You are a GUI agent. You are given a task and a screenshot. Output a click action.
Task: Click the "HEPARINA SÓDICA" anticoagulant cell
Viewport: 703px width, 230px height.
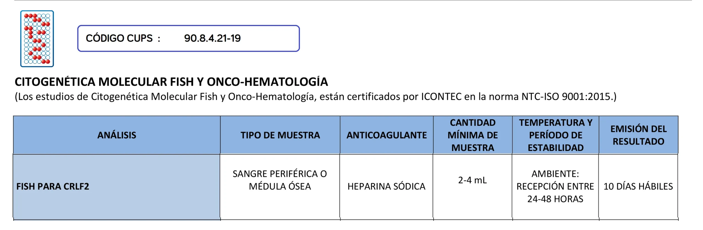pyautogui.click(x=386, y=186)
